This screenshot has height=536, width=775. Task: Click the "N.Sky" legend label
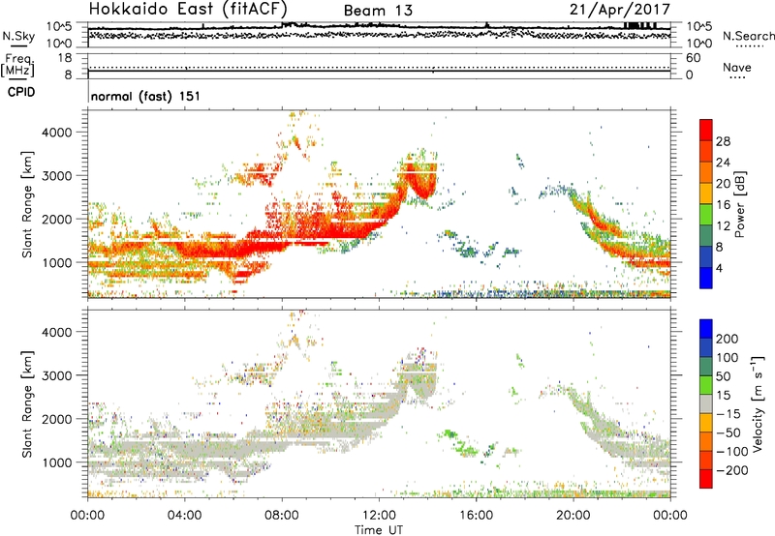click(18, 36)
